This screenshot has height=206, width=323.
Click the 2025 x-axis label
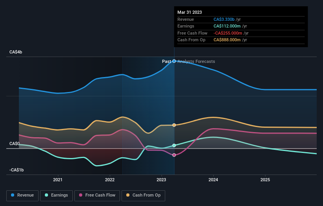click(265, 180)
